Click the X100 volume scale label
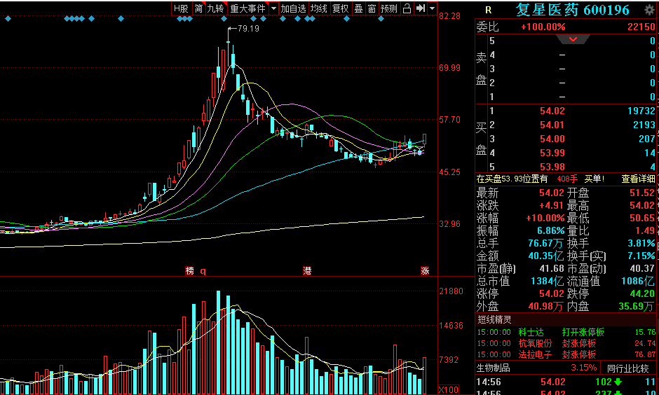Viewport: 659px width, 395px height. [449, 390]
